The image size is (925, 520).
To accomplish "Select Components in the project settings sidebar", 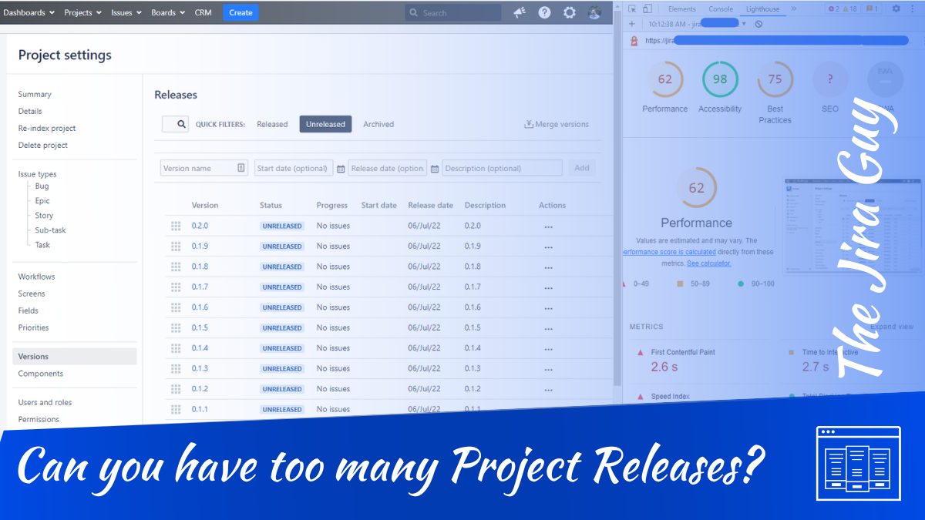I will click(x=41, y=374).
